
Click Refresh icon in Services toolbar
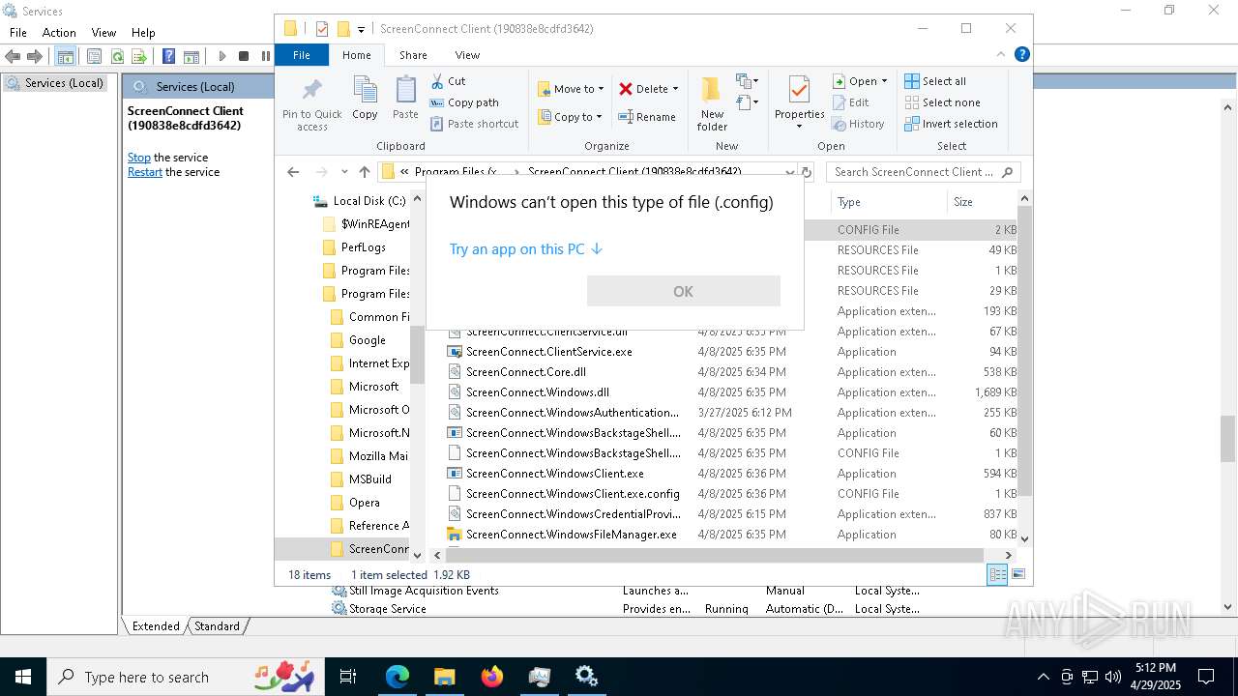pyautogui.click(x=117, y=57)
